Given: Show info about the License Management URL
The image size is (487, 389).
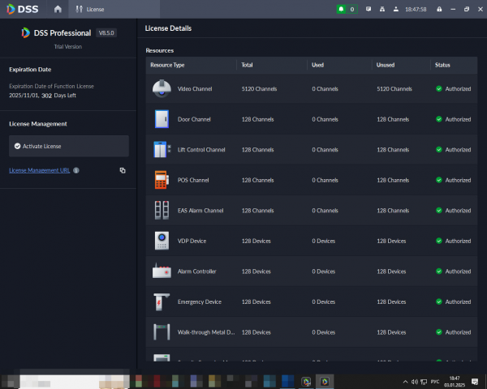Looking at the screenshot, I should (76, 170).
